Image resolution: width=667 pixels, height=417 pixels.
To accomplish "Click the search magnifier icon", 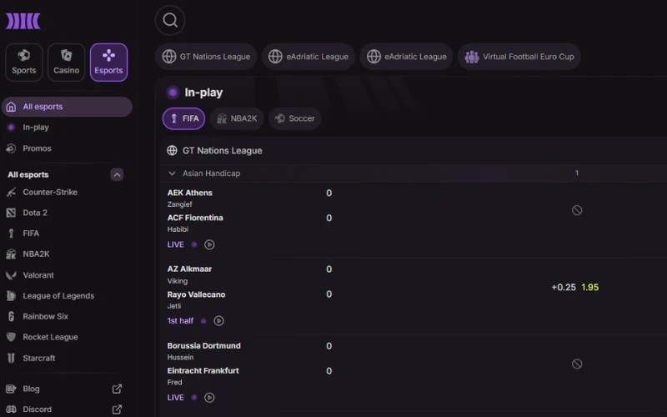I will (x=170, y=20).
